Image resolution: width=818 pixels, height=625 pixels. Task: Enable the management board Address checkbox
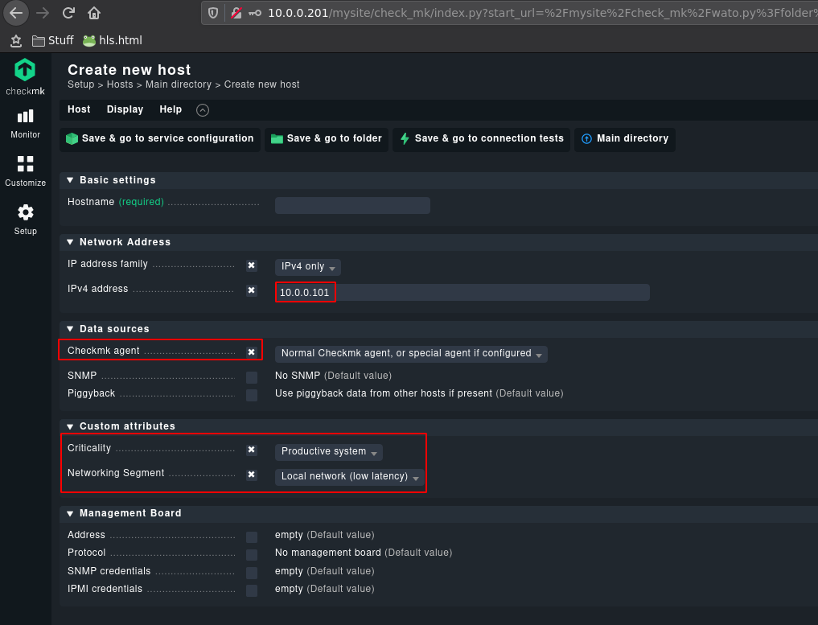point(252,537)
